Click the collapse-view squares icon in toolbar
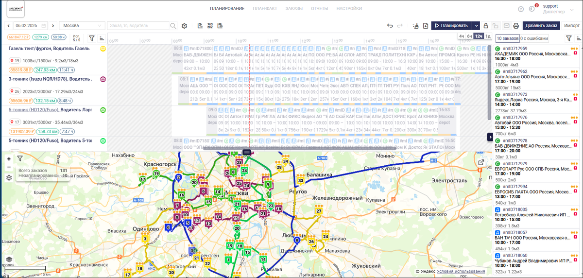 [x=210, y=26]
